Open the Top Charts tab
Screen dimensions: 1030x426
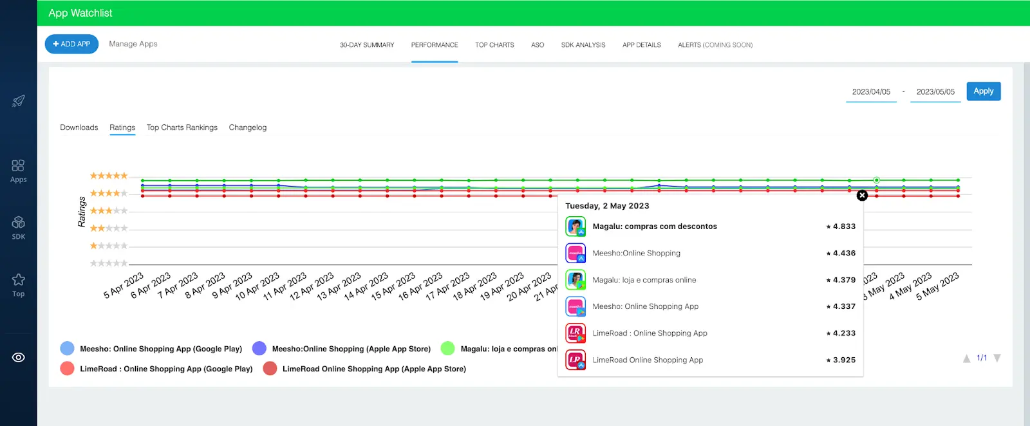pyautogui.click(x=494, y=45)
